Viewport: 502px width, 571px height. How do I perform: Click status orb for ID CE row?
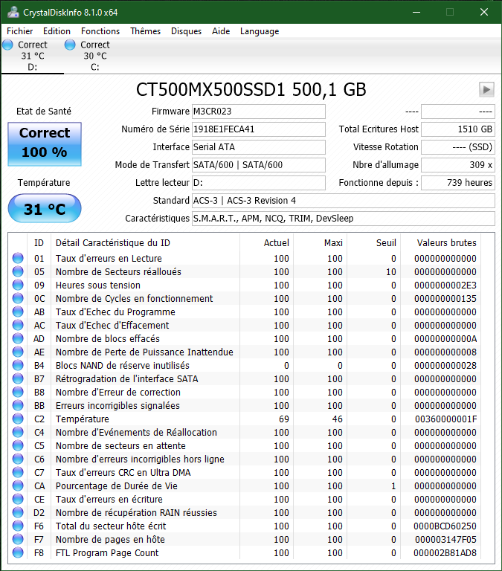tap(18, 499)
